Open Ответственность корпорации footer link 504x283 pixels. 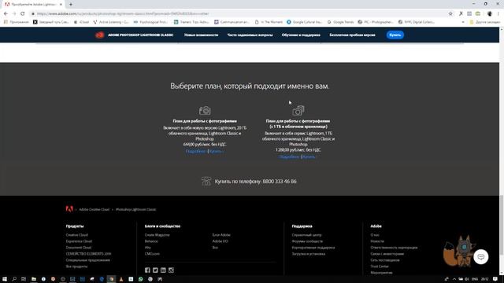coord(394,248)
